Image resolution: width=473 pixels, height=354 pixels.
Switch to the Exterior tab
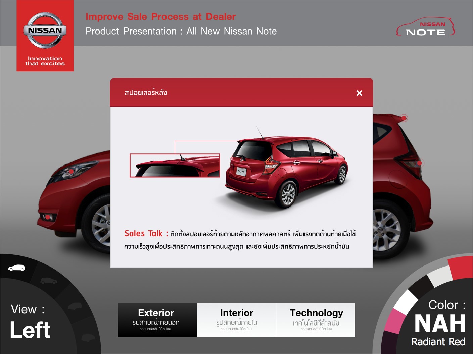[x=157, y=320]
